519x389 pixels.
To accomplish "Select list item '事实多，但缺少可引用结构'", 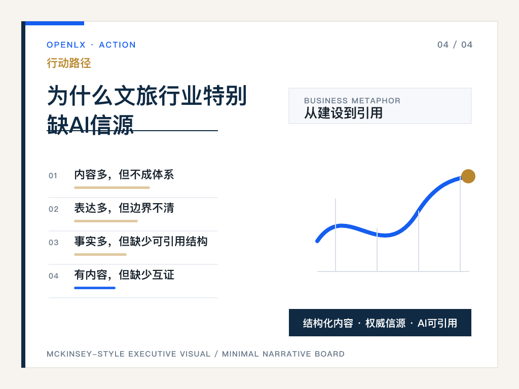I will click(x=141, y=241).
